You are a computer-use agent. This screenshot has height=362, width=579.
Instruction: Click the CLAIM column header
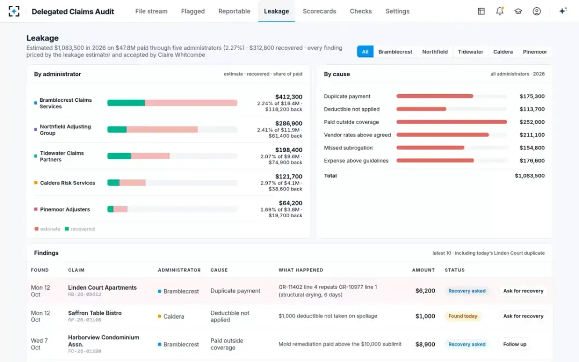76,270
